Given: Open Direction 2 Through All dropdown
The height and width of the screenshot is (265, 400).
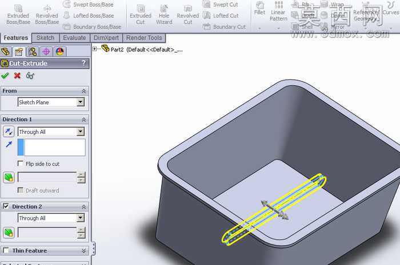Looking at the screenshot, I should (x=81, y=218).
